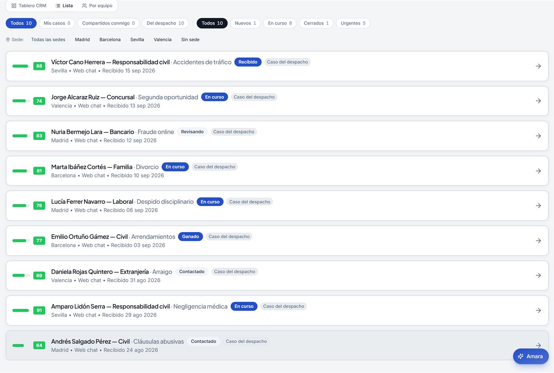
Task: Click score bar of Andrés Salgado Pérez
Action: tap(21, 346)
